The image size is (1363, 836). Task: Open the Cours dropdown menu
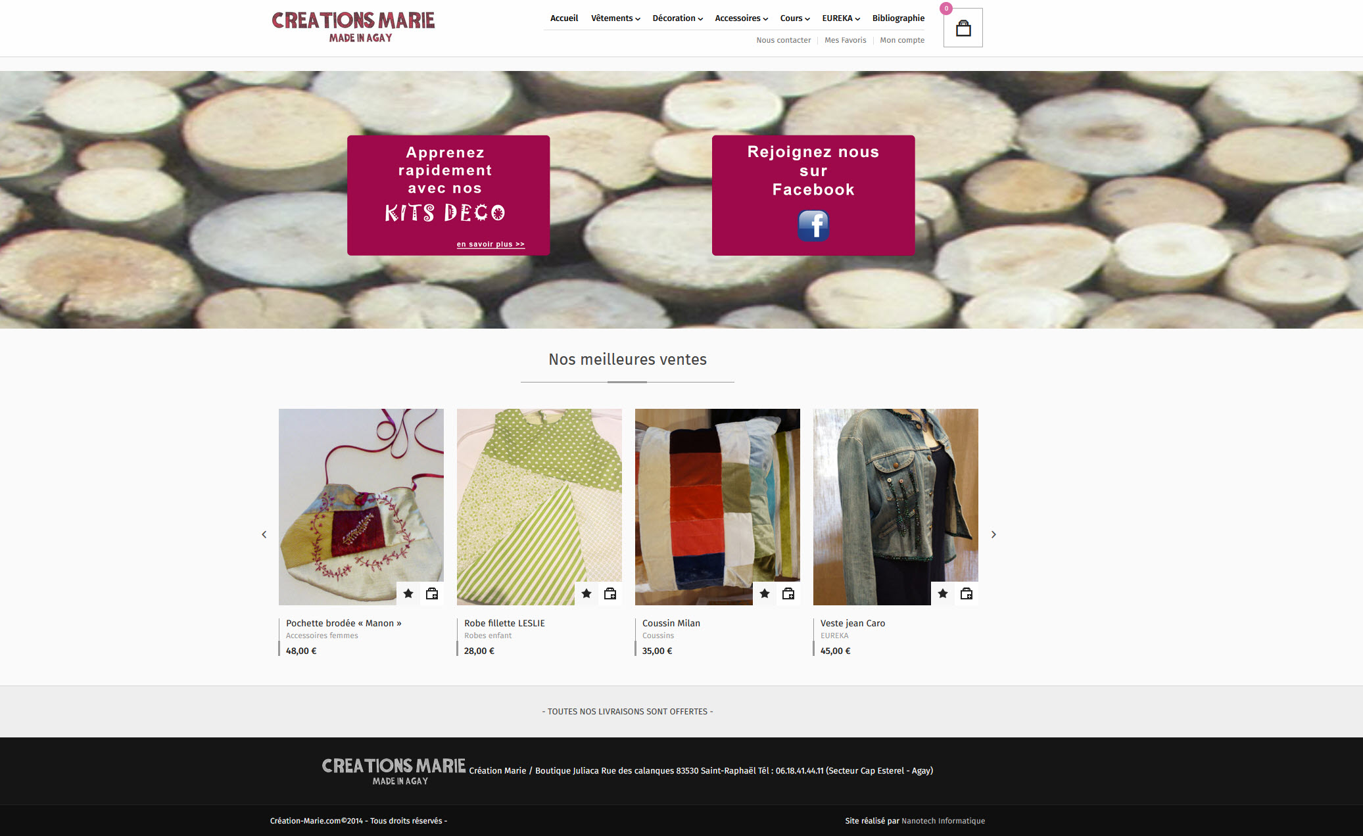pos(795,18)
